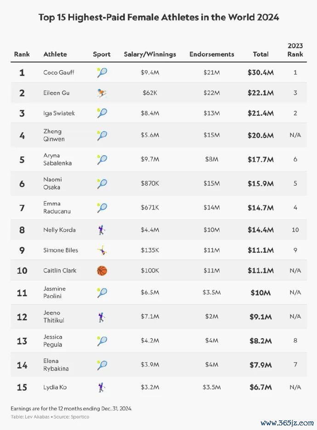Screen dimensions: 317x430
Task: Select the golf icon next to Nelly Korda
Action: (102, 230)
